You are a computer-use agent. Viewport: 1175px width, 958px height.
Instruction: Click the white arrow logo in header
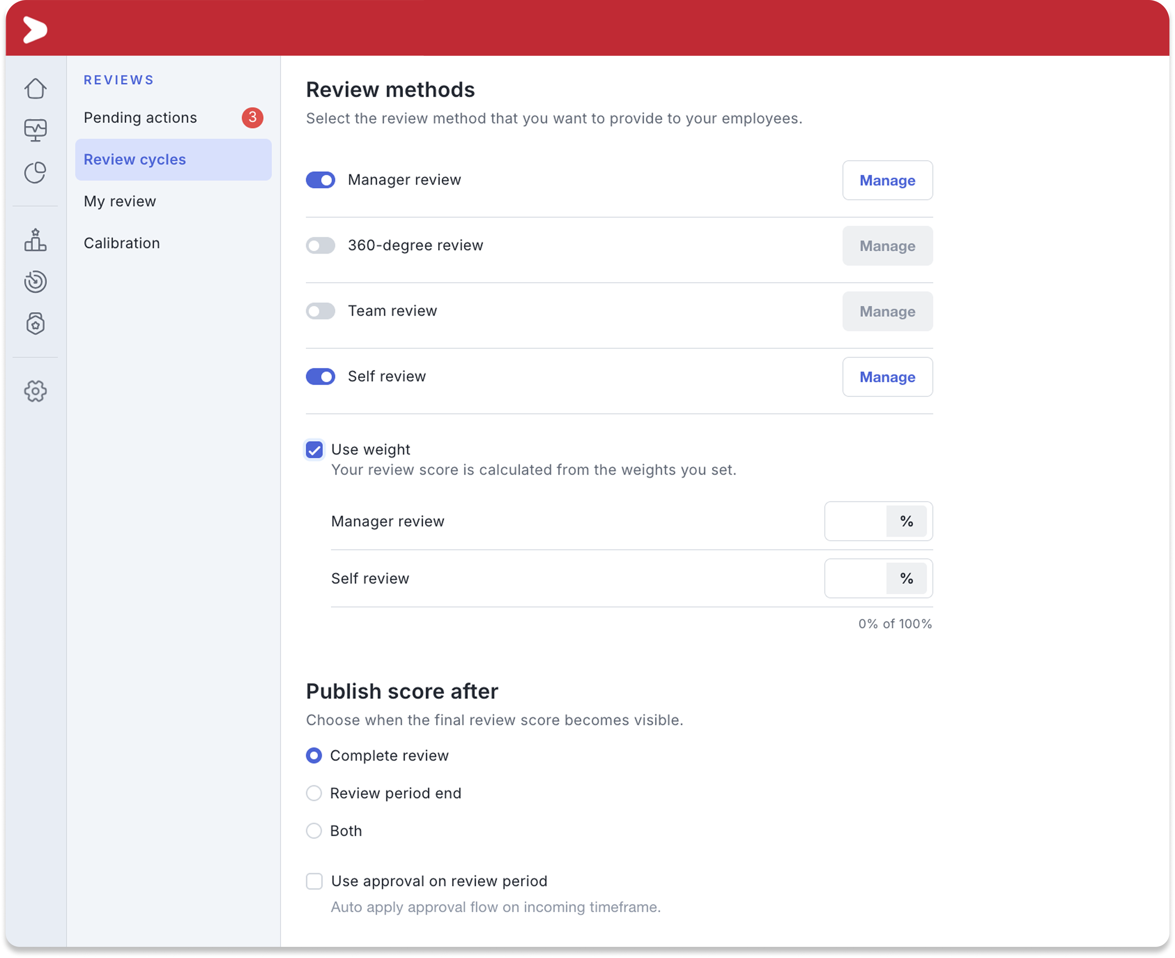click(x=35, y=29)
